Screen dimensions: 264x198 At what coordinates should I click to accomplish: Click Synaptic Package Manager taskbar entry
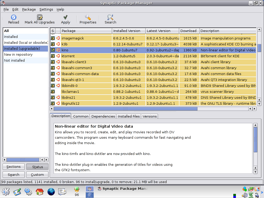pyautogui.click(x=122, y=189)
